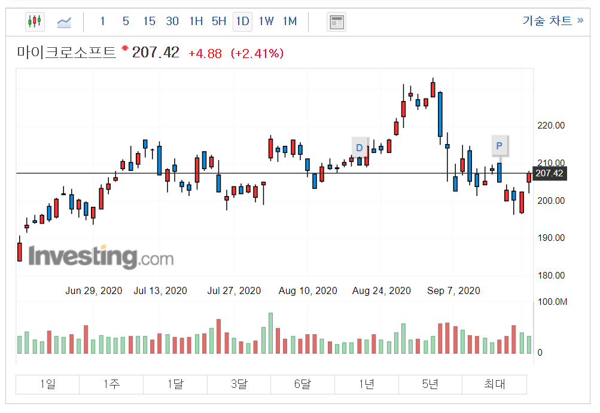This screenshot has height=413, width=600.
Task: Click the Jun 29, 2020 date label
Action: pyautogui.click(x=94, y=290)
